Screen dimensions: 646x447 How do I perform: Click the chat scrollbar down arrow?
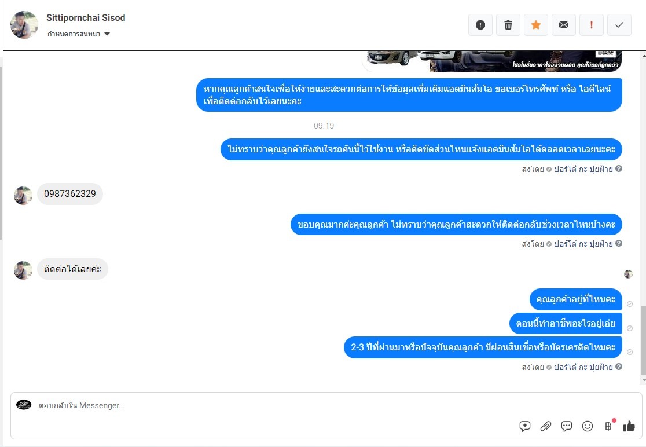tap(644, 380)
